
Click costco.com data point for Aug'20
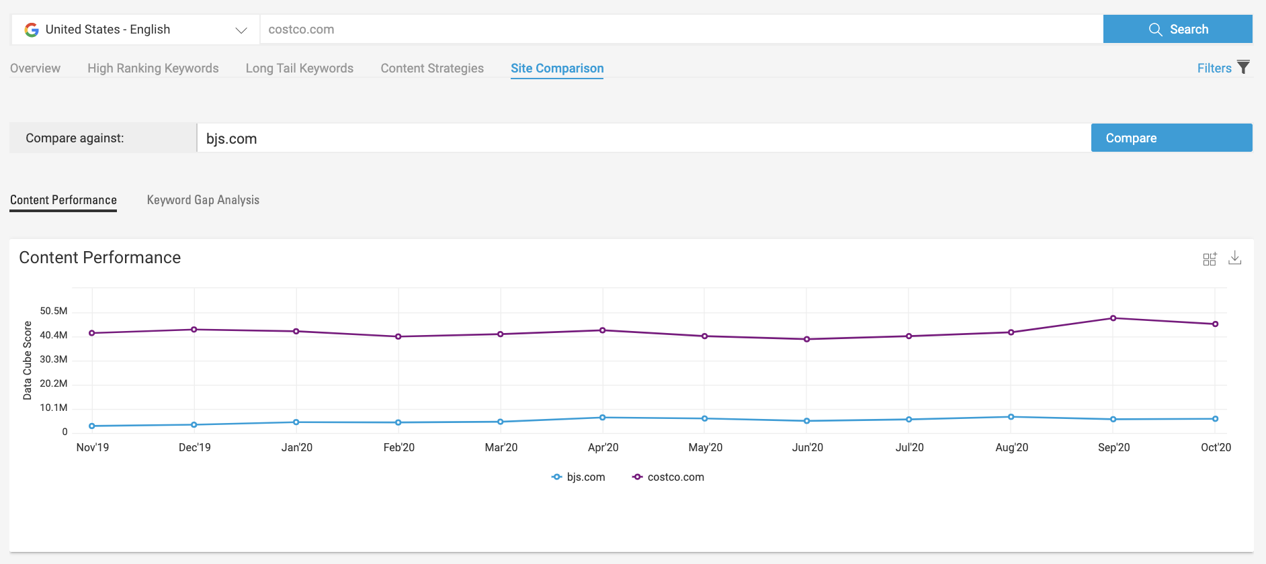point(1011,332)
